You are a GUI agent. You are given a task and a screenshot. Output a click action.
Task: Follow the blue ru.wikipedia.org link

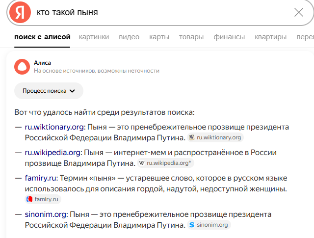pyautogui.click(x=53, y=152)
